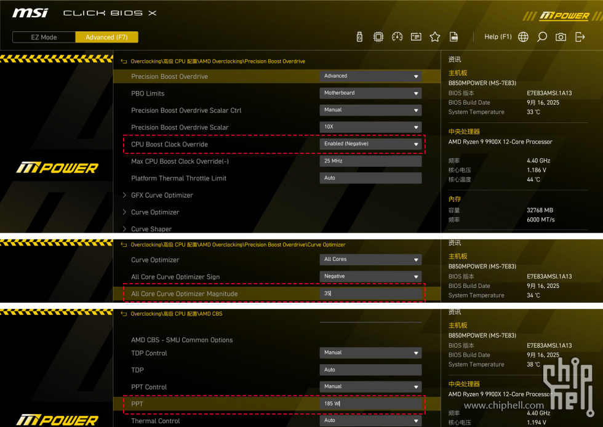Screen dimensions: 603x427
Task: Click the USB flash drive icon
Action: click(x=359, y=37)
